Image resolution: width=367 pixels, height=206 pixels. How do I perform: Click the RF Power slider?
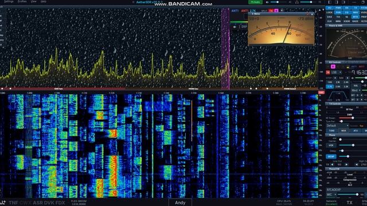coord(353,118)
